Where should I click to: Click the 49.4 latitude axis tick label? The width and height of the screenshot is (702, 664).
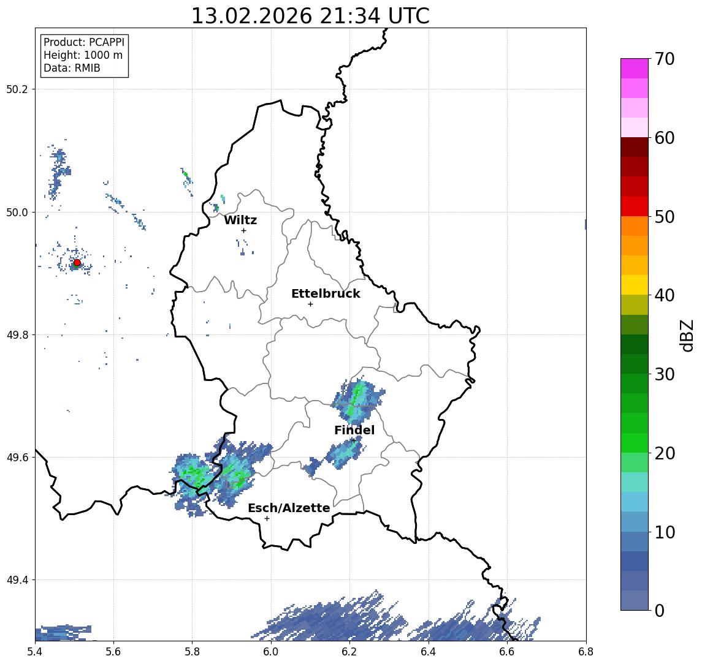(x=17, y=580)
